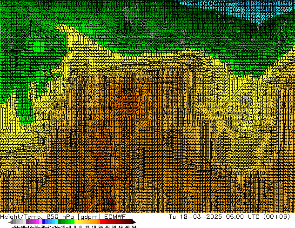Click the 06:00 UTC time text
This screenshot has width=295, height=228.
pos(244,216)
